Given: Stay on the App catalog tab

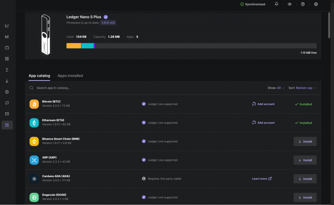Looking at the screenshot, I should point(39,75).
